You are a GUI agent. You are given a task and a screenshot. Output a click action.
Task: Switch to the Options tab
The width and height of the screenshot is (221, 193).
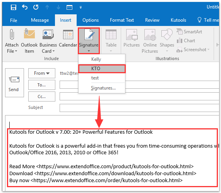[91, 20]
